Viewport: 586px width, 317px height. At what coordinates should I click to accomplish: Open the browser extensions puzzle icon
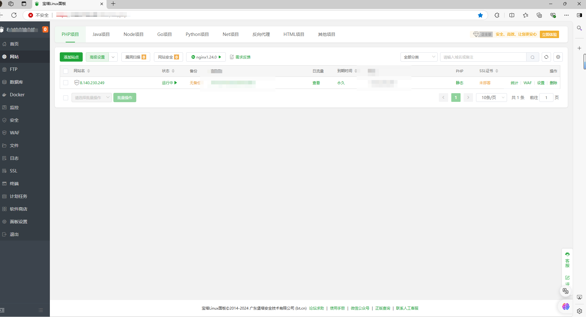point(497,15)
